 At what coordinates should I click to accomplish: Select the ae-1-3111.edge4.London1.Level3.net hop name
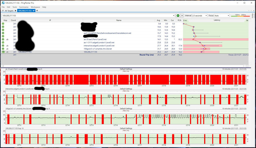(x=99, y=42)
